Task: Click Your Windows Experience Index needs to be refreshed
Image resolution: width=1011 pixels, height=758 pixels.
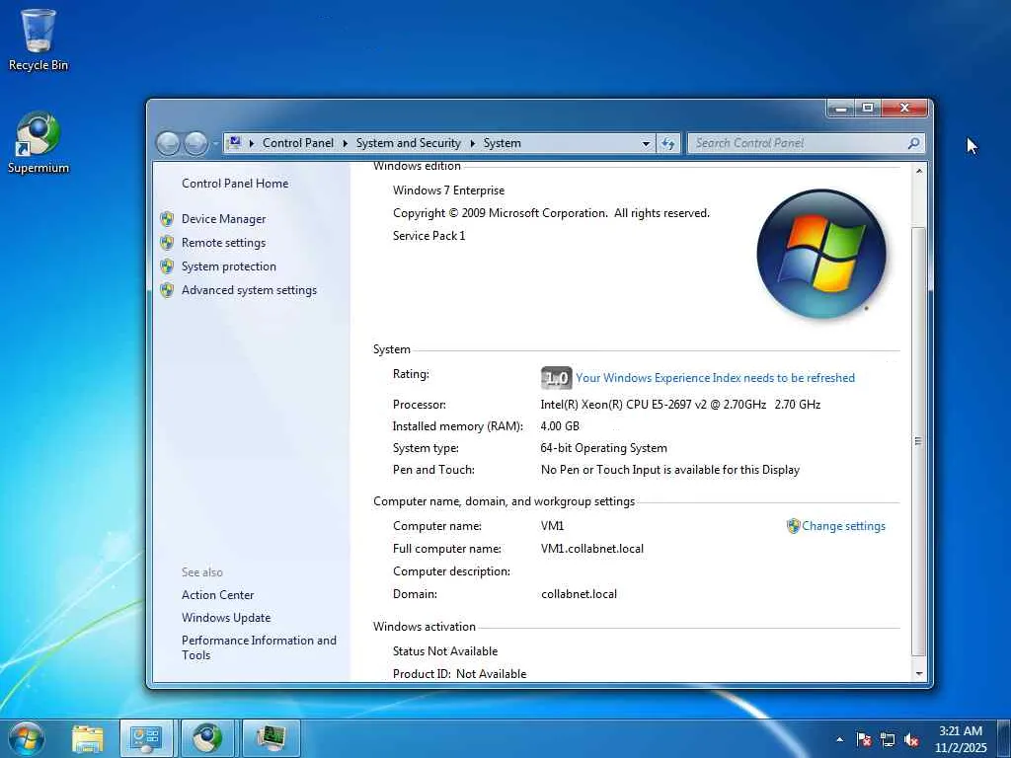Action: click(x=715, y=378)
